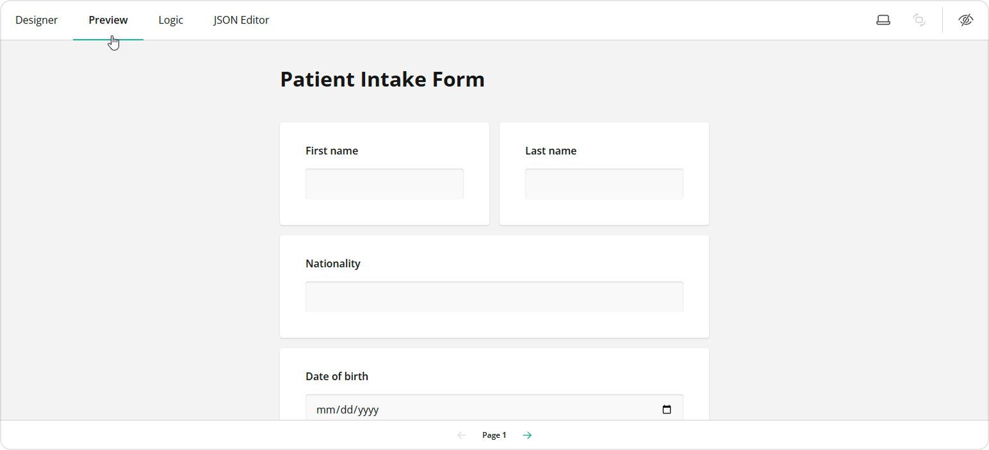Click the Page 1 indicator
This screenshot has width=989, height=450.
[494, 435]
